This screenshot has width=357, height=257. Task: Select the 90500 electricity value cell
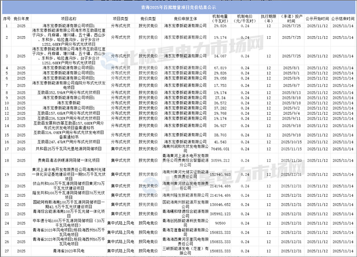coord(220,223)
